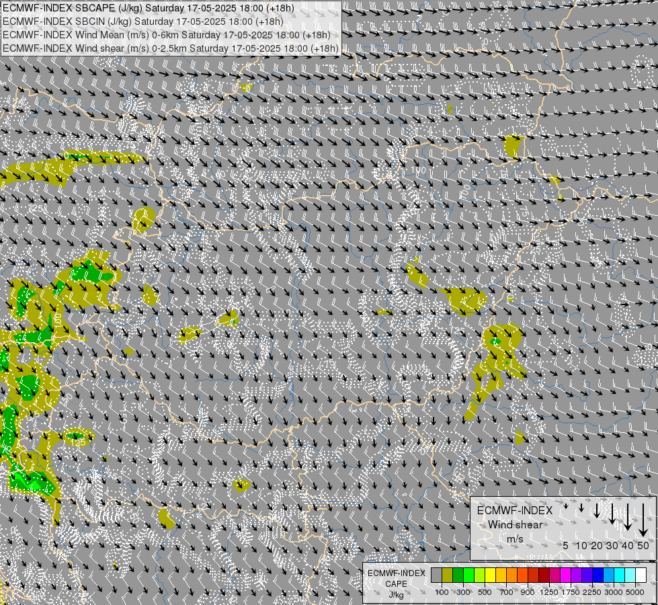Click the 5000 value on CAPE scale
The height and width of the screenshot is (605, 658).
(x=635, y=592)
